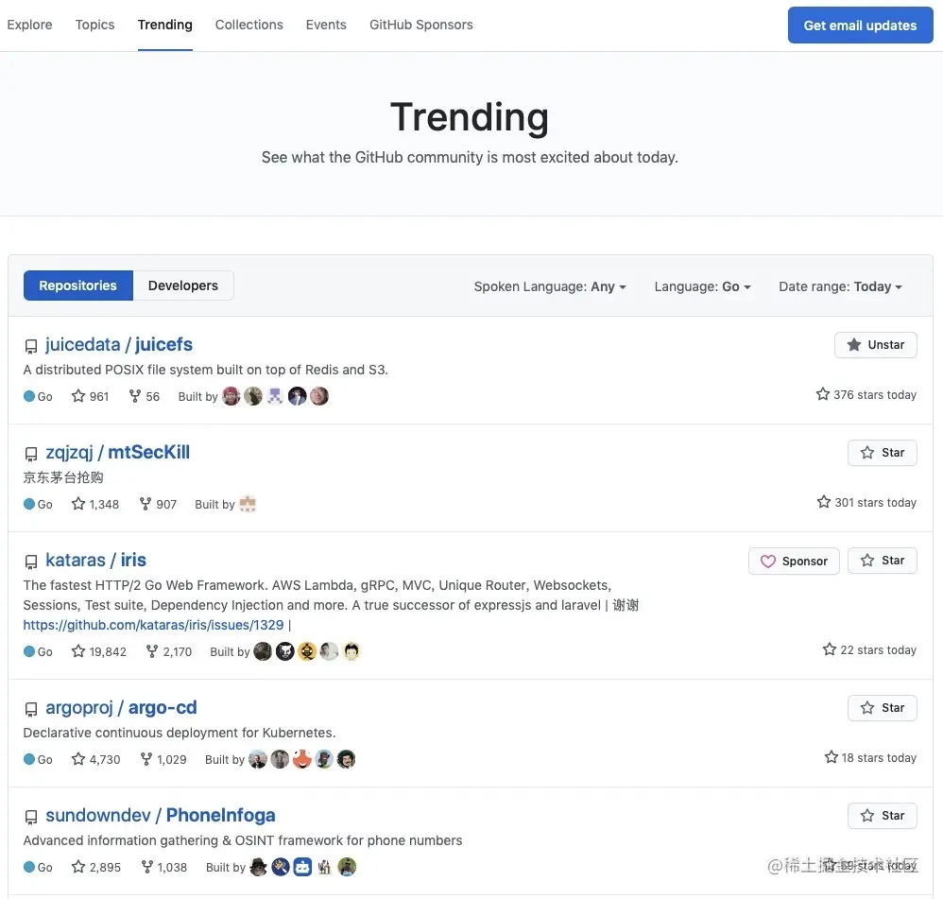Viewport: 943px width, 899px height.
Task: Click the argo-cd repo book icon
Action: [30, 709]
